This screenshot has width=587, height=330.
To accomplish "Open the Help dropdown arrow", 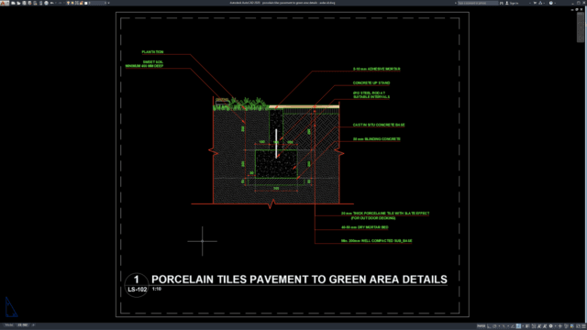I will click(555, 3).
